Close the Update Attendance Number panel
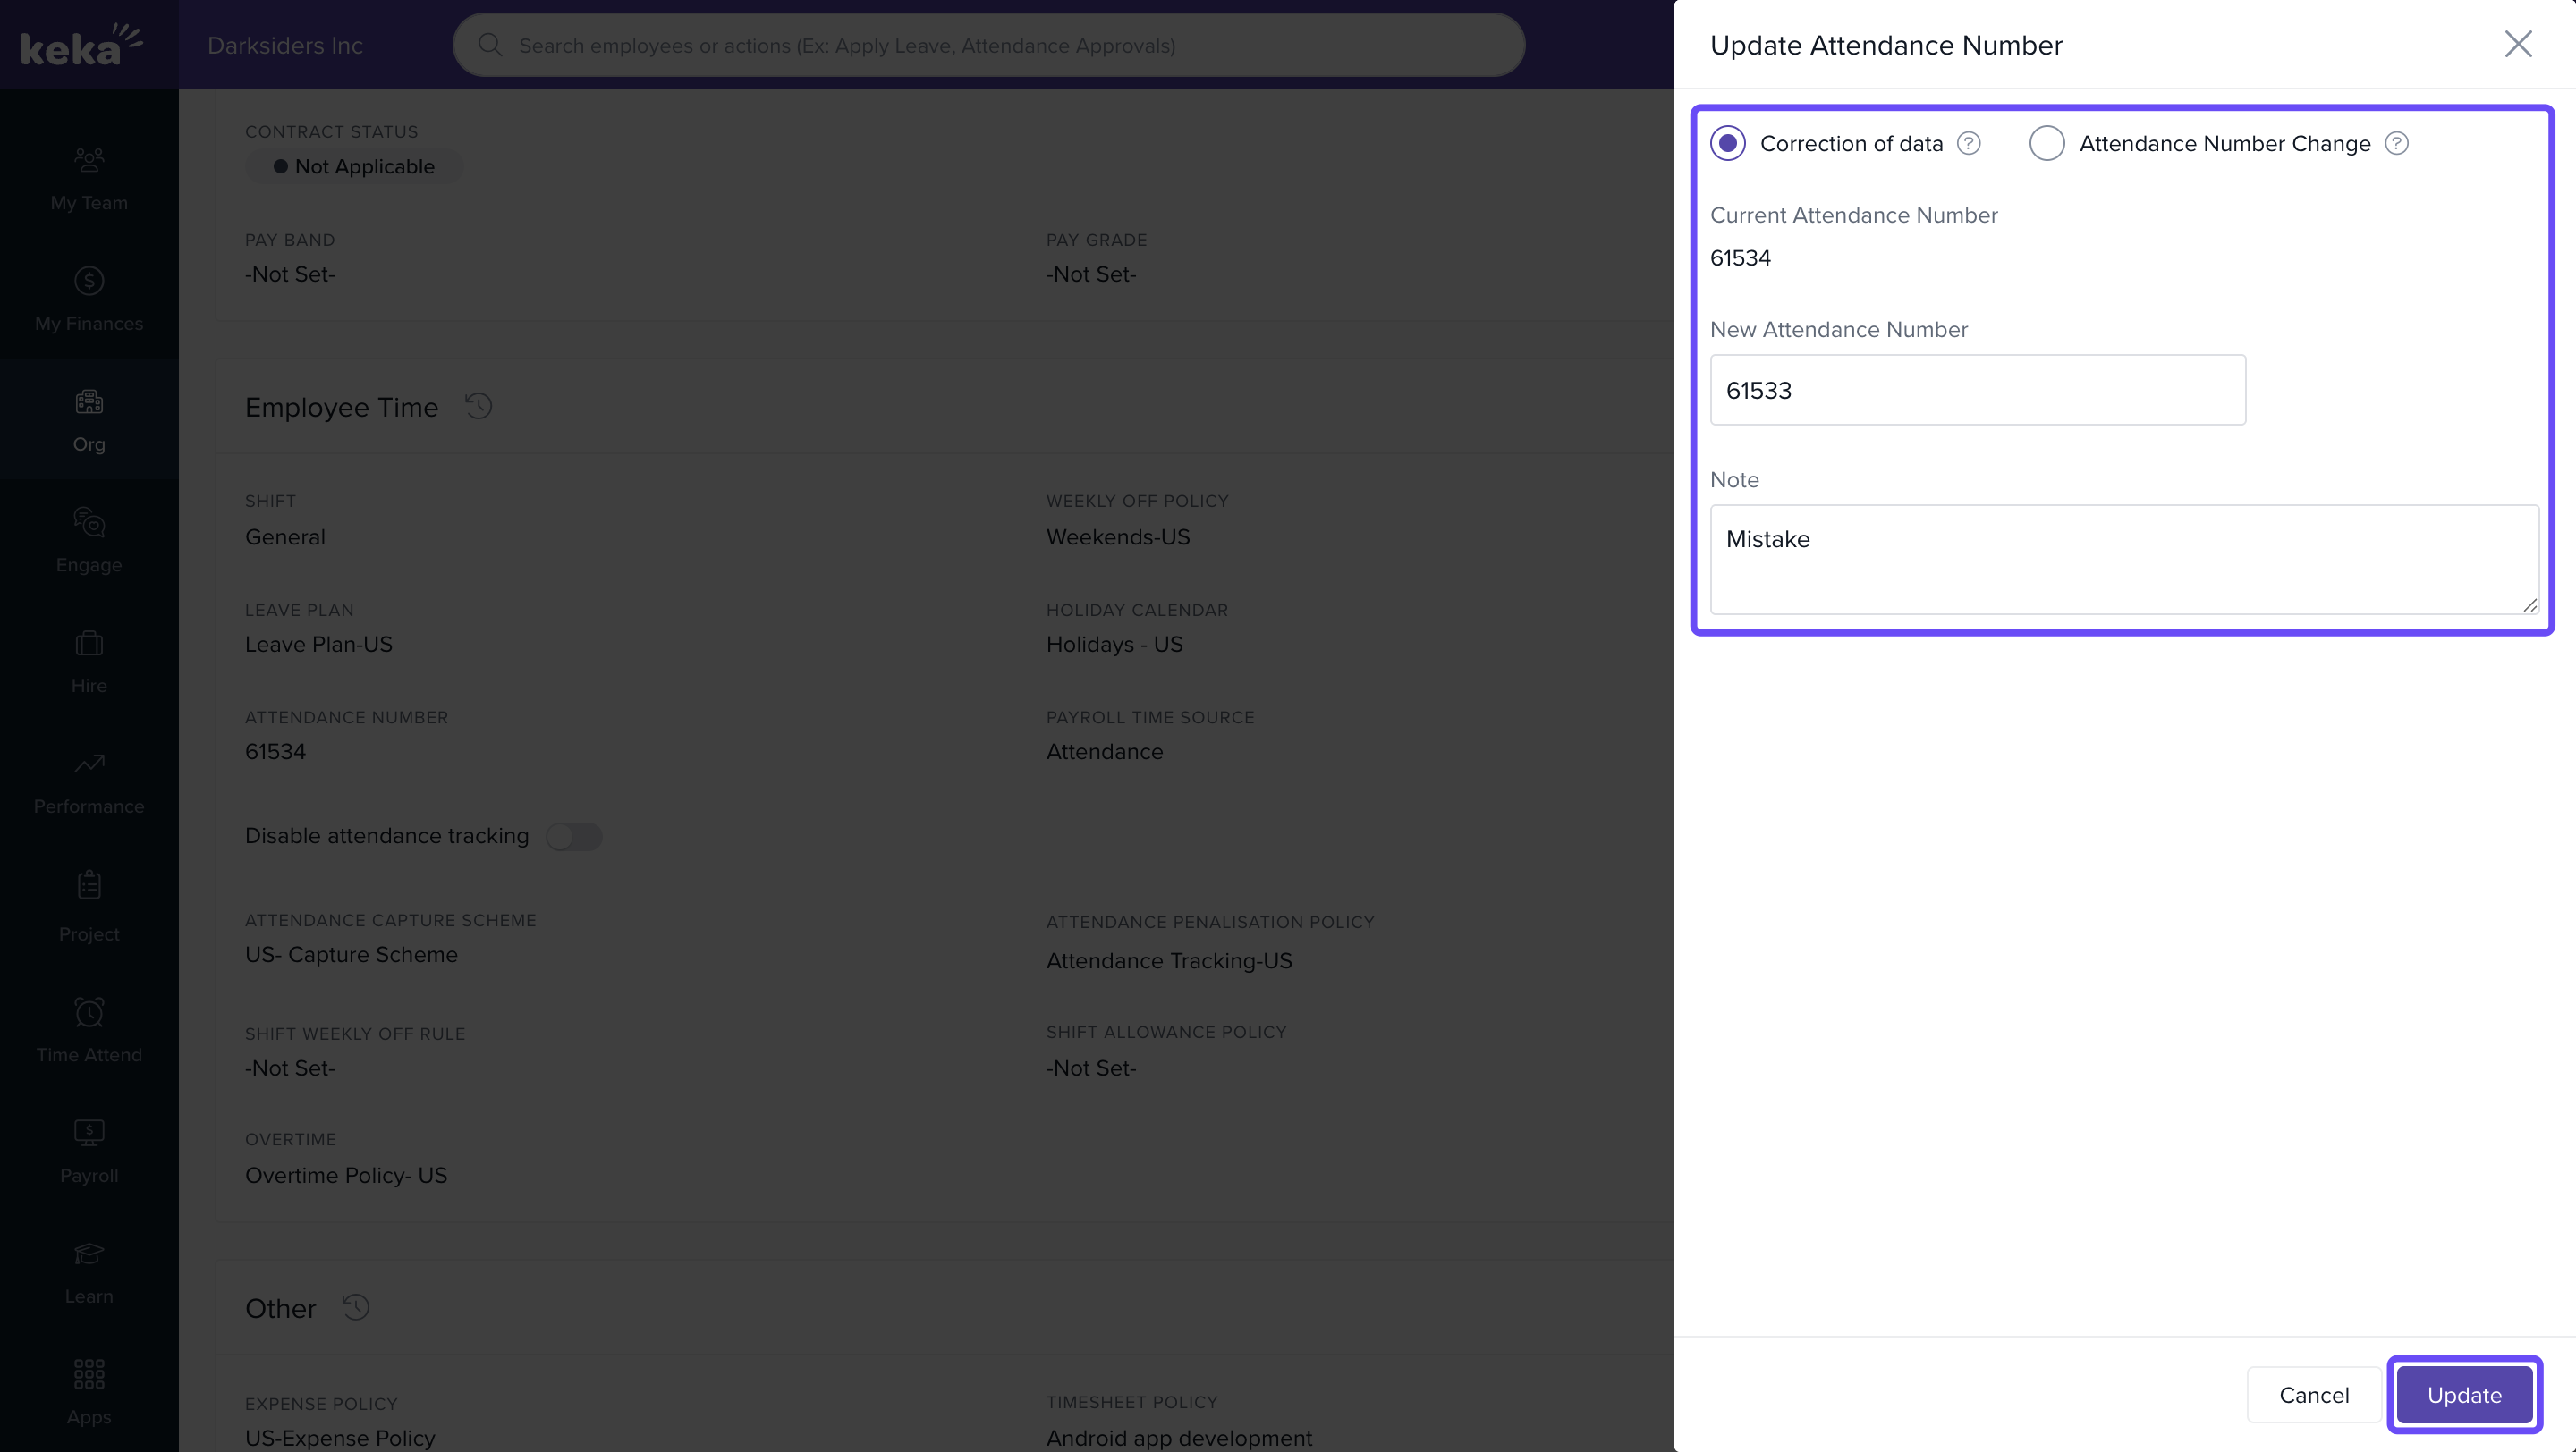Image resolution: width=2576 pixels, height=1452 pixels. pyautogui.click(x=2517, y=44)
